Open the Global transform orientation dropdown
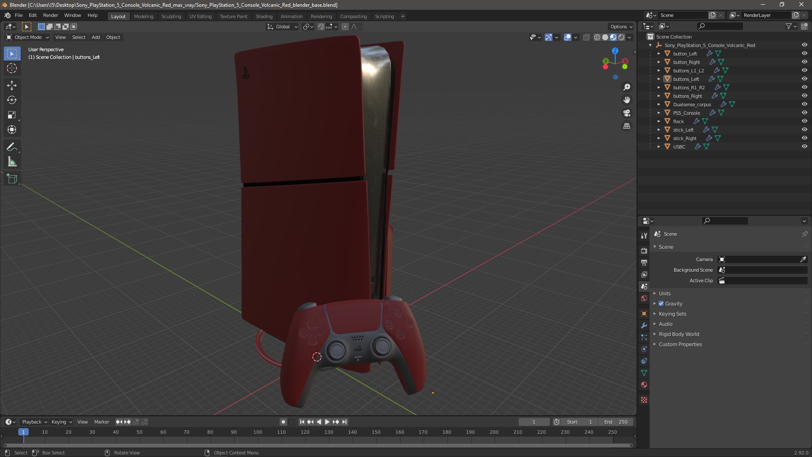This screenshot has height=457, width=812. [283, 27]
